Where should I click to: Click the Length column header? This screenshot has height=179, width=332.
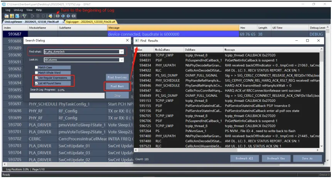click(264, 28)
